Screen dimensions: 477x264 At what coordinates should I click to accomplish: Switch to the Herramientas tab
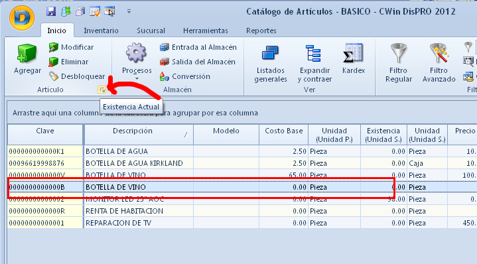pyautogui.click(x=206, y=31)
